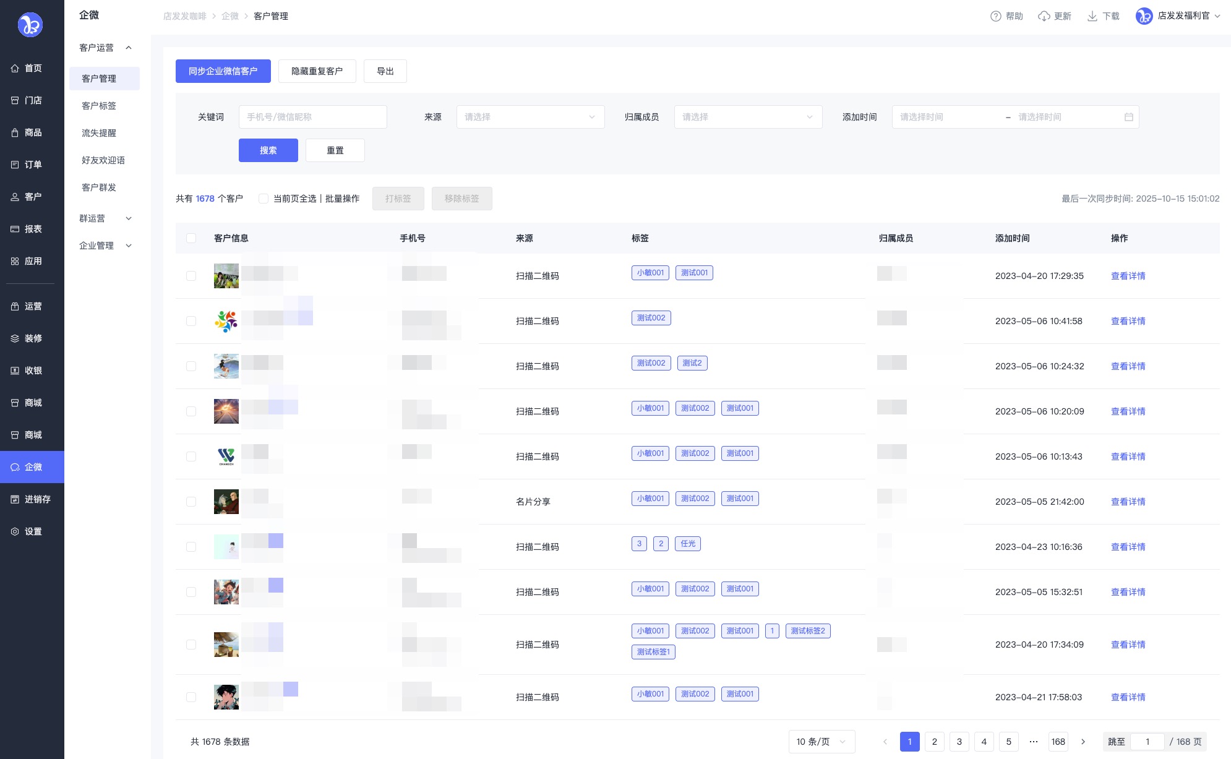
Task: Check the 当前页全选 checkbox
Action: [x=264, y=199]
